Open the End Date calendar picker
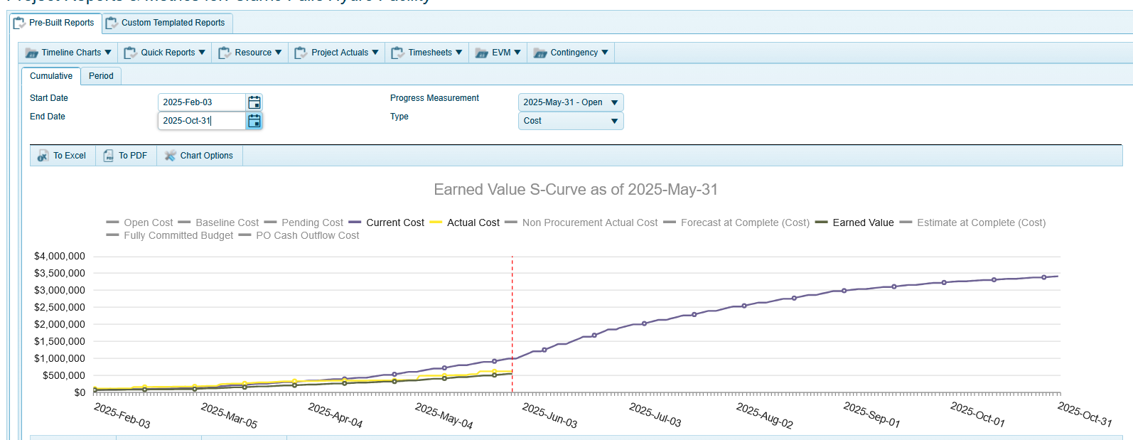Screen dimensions: 1133x440 pos(254,121)
